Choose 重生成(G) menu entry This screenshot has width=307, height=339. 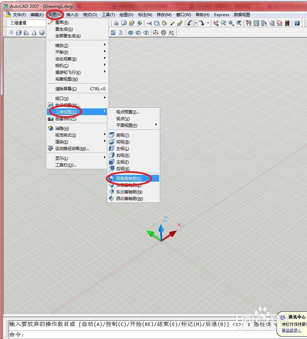tap(77, 29)
